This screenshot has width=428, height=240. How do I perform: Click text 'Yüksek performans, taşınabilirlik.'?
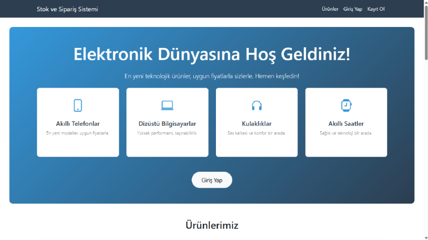tap(167, 133)
